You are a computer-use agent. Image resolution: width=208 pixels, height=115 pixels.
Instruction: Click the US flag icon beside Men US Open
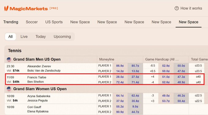[x=9, y=59]
